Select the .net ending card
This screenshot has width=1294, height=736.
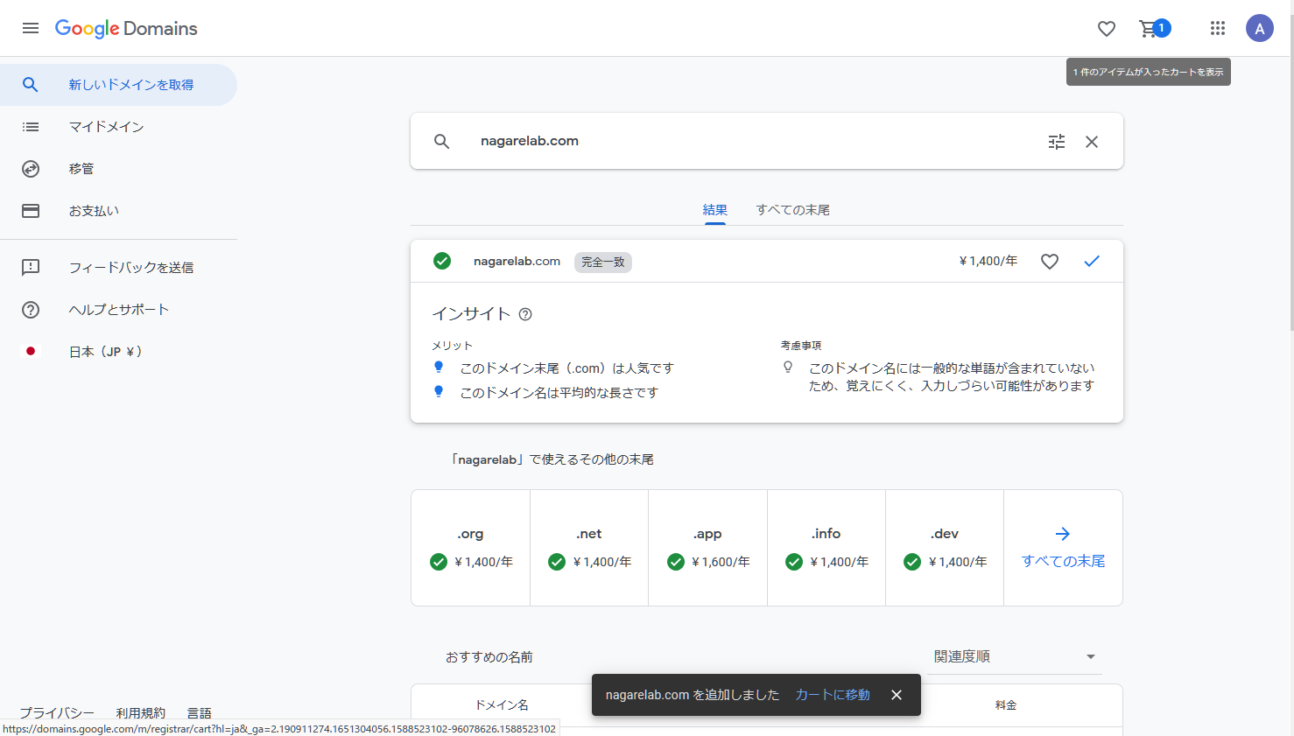(589, 548)
